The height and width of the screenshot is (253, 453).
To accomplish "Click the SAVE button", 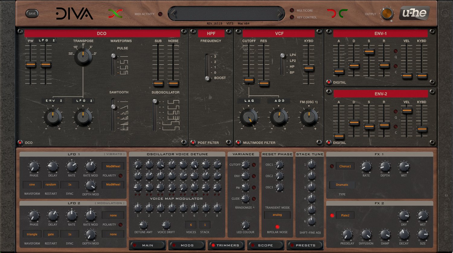I will (32, 14).
